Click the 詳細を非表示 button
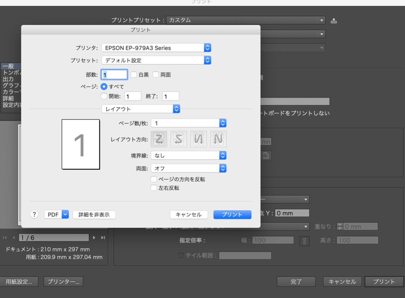The width and height of the screenshot is (405, 298). 94,215
